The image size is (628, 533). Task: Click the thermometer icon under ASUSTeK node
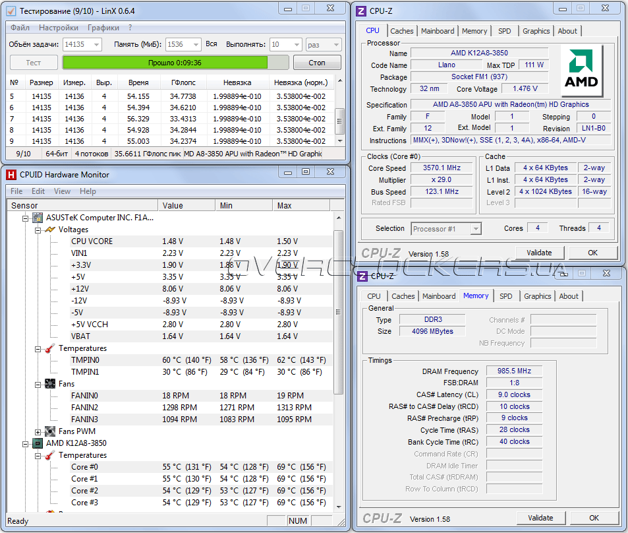coord(49,348)
